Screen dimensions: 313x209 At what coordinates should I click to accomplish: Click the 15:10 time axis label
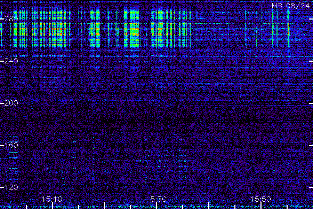pos(52,199)
